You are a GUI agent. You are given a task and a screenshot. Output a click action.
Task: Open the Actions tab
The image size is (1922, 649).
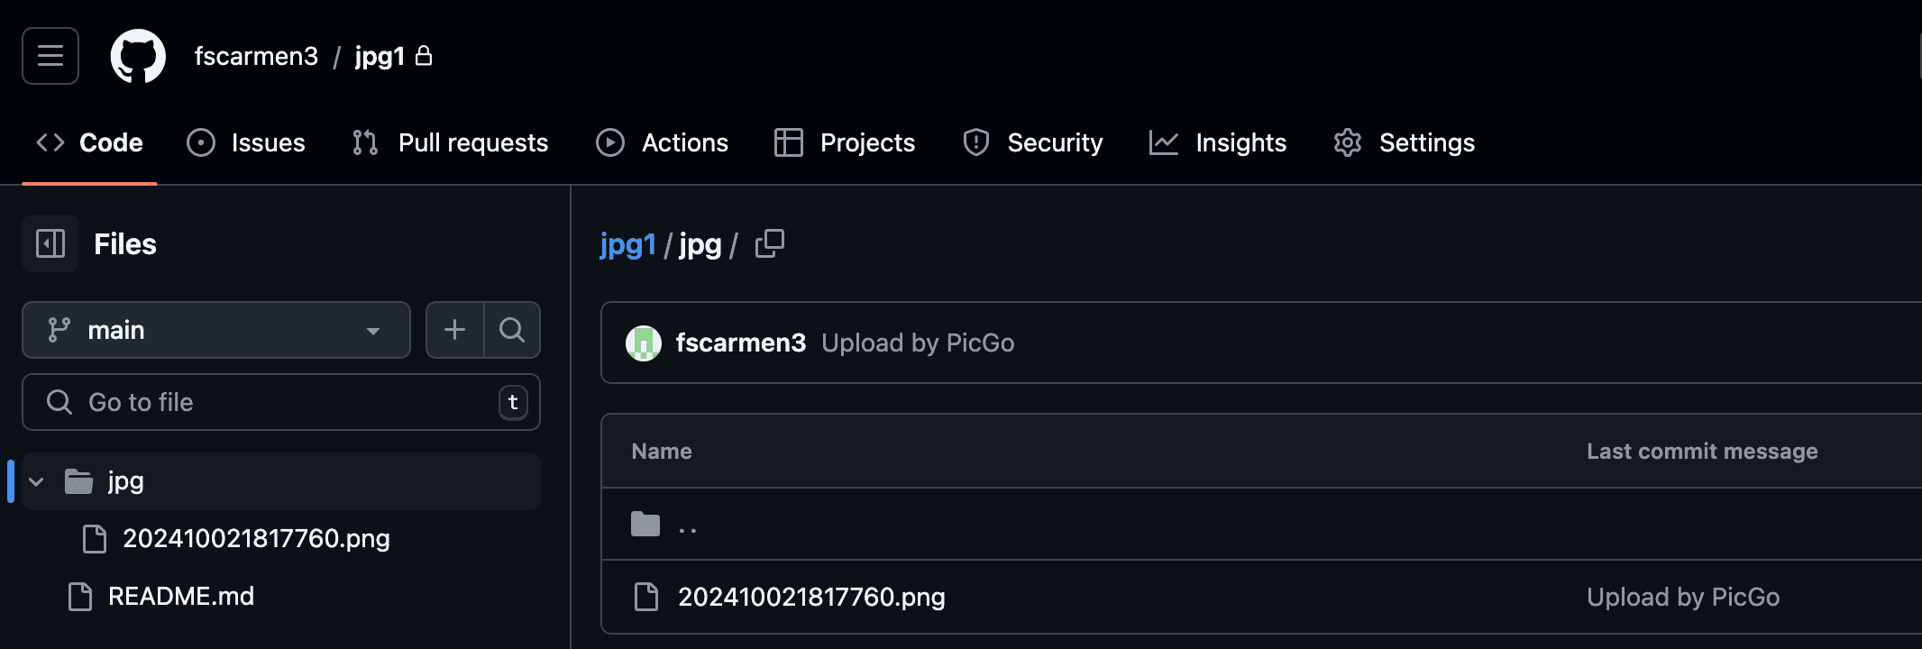tap(663, 142)
